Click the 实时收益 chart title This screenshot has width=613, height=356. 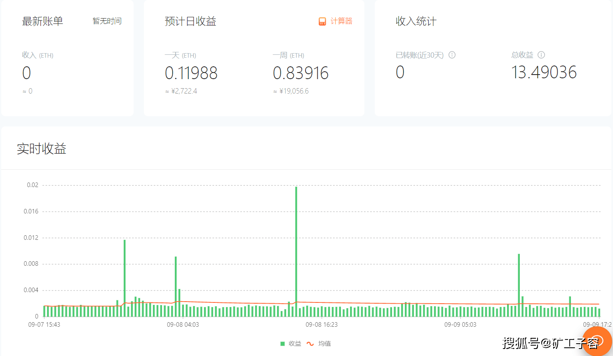[x=42, y=149]
